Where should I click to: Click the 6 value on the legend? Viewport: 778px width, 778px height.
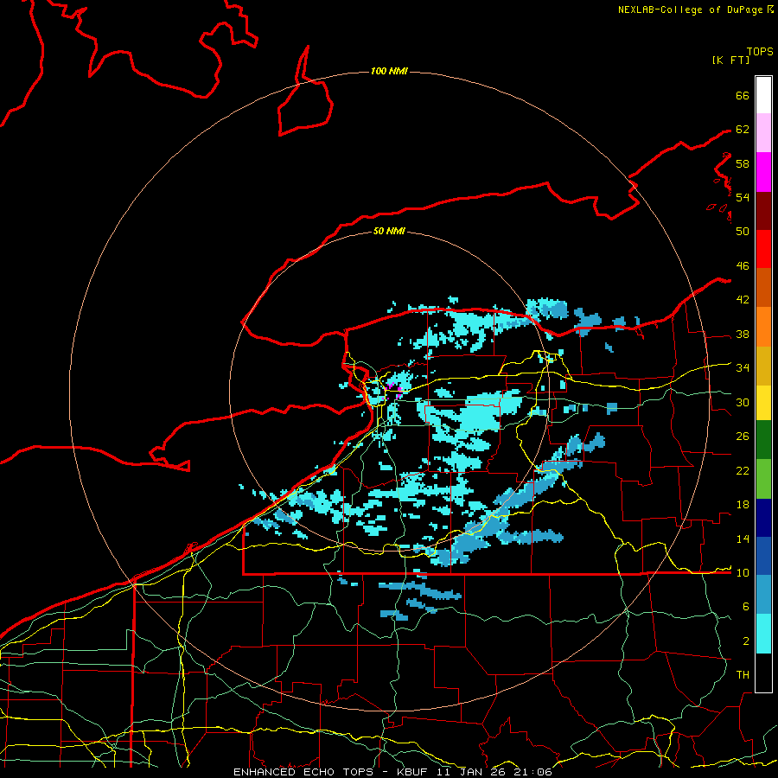(746, 607)
